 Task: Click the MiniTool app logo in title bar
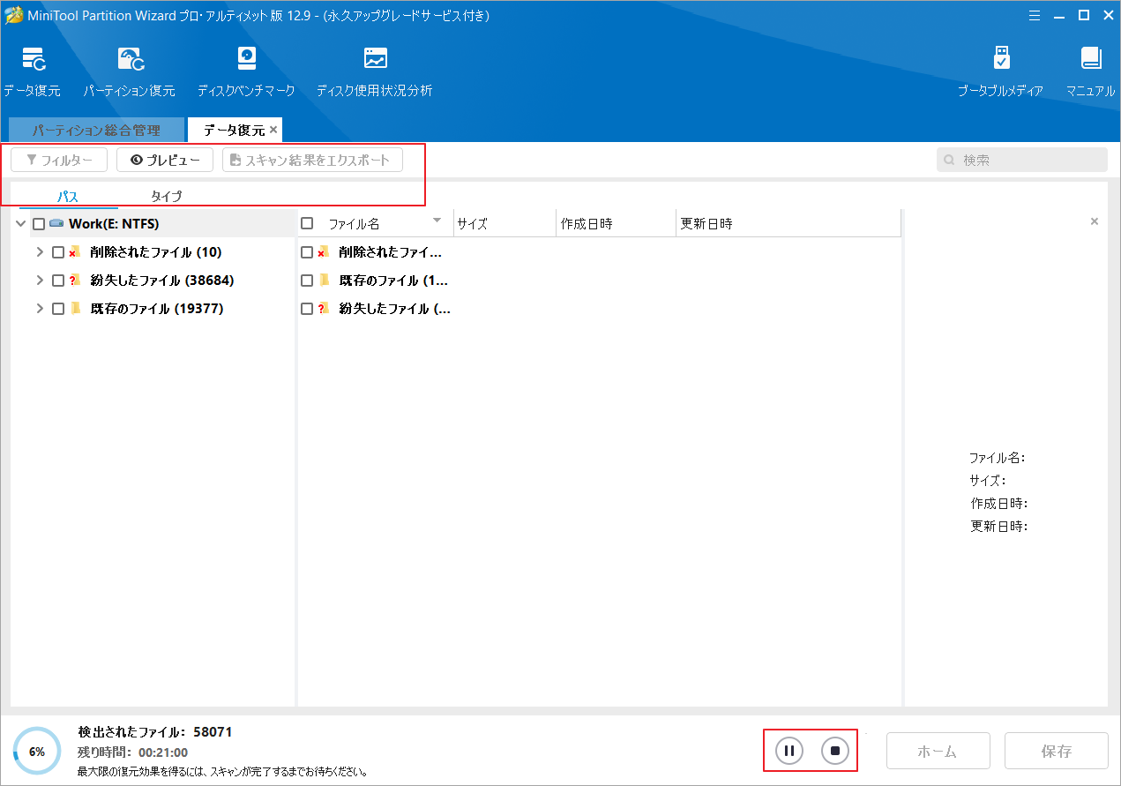14,16
